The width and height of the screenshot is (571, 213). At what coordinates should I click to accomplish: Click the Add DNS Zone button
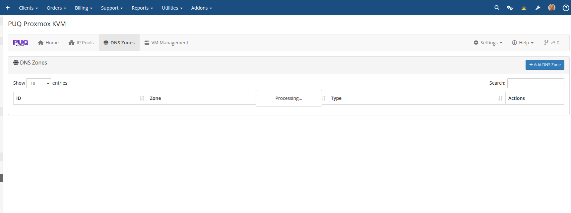tap(545, 65)
